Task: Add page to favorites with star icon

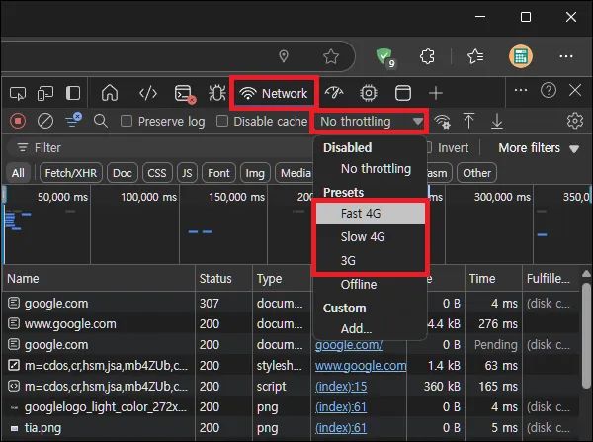Action: click(x=331, y=56)
